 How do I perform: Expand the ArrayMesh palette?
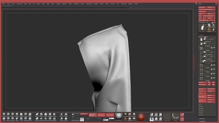[202, 122]
